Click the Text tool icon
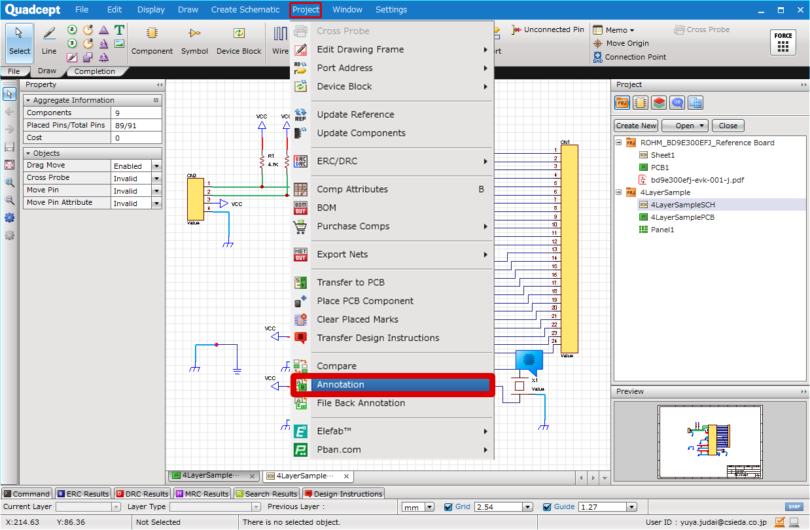 tap(119, 30)
